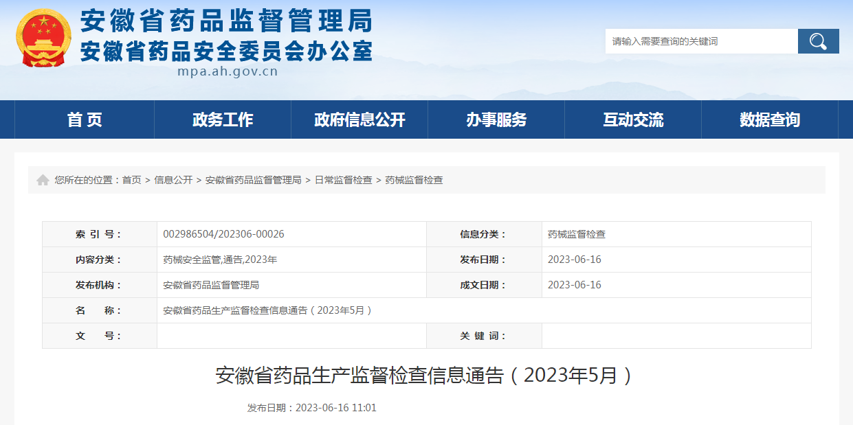Viewport: 853px width, 425px height.
Task: Click the national emblem logo
Action: 44,36
